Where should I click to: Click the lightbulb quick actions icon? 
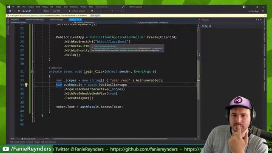(x=26, y=85)
